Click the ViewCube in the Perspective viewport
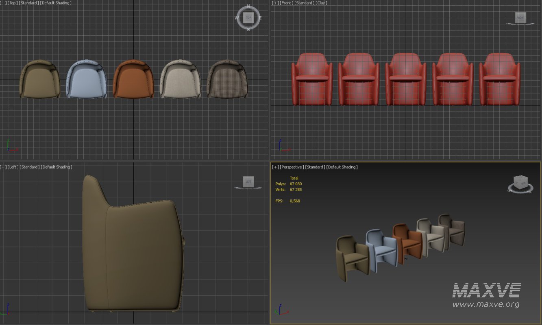Image resolution: width=542 pixels, height=325 pixels. [x=520, y=182]
